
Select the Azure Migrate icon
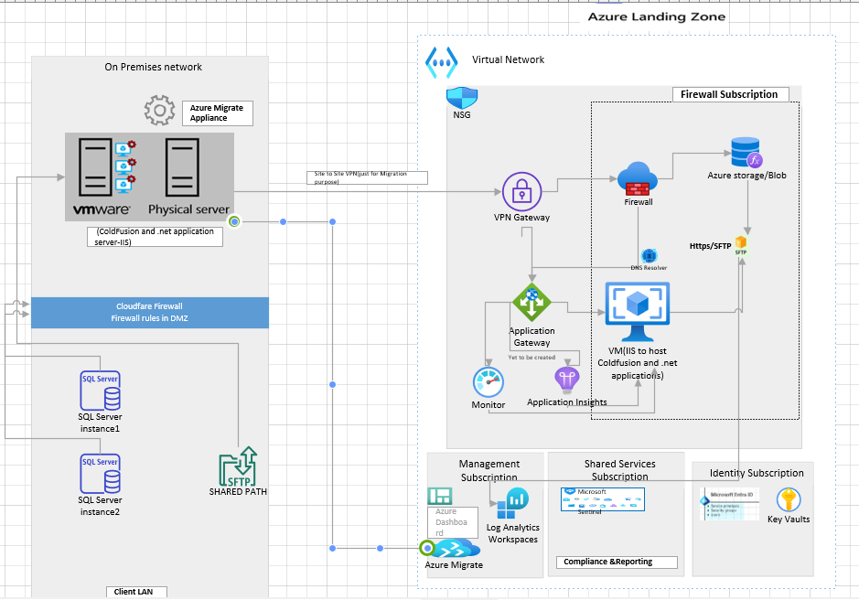455,549
